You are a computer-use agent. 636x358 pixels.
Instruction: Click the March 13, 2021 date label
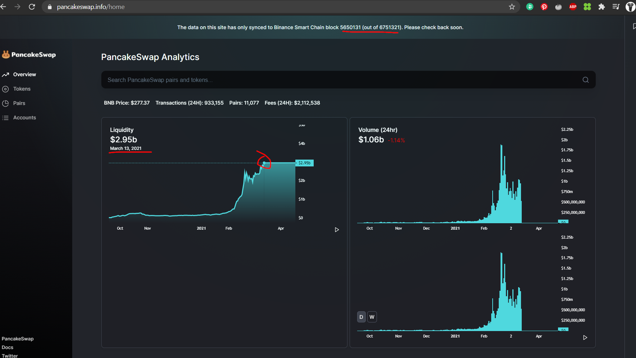126,148
